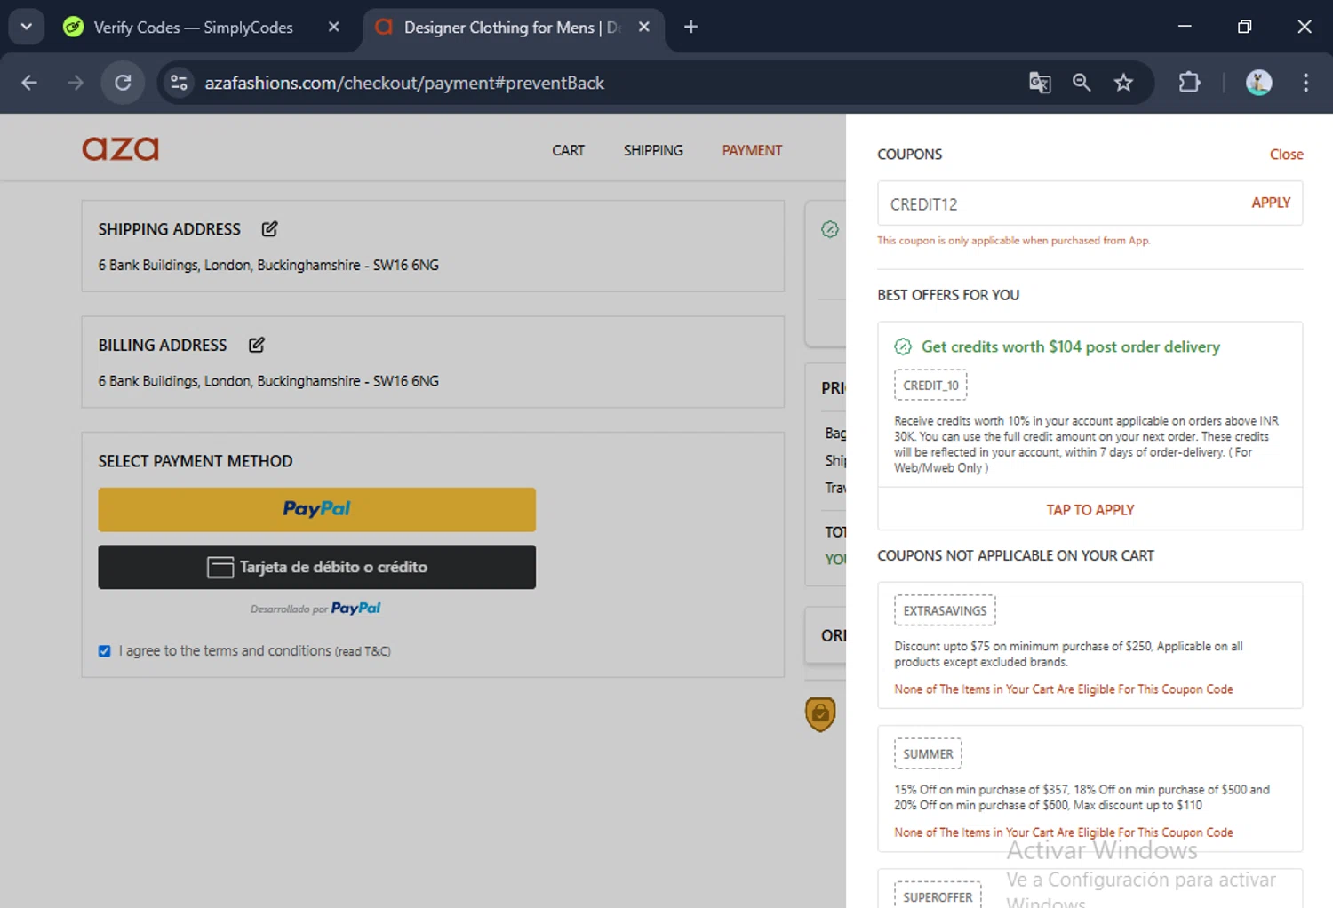Image resolution: width=1333 pixels, height=908 pixels.
Task: Tap to apply CREDIT_10 offer
Action: point(1090,510)
